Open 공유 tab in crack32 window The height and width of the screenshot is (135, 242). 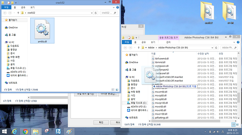pos(23,7)
